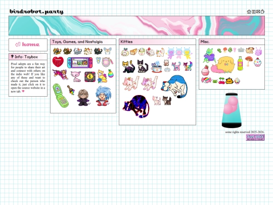273x205 pixels.
Task: Click the rainbow wrapped candy adopt
Action: coord(206,80)
